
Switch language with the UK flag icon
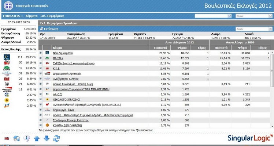[7, 138]
